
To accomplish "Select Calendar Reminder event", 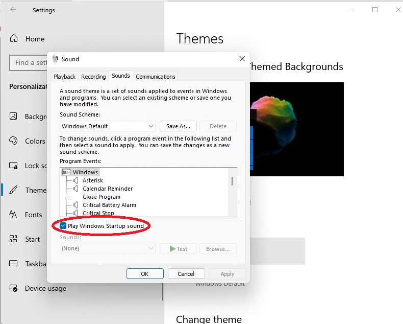I will (x=108, y=189).
